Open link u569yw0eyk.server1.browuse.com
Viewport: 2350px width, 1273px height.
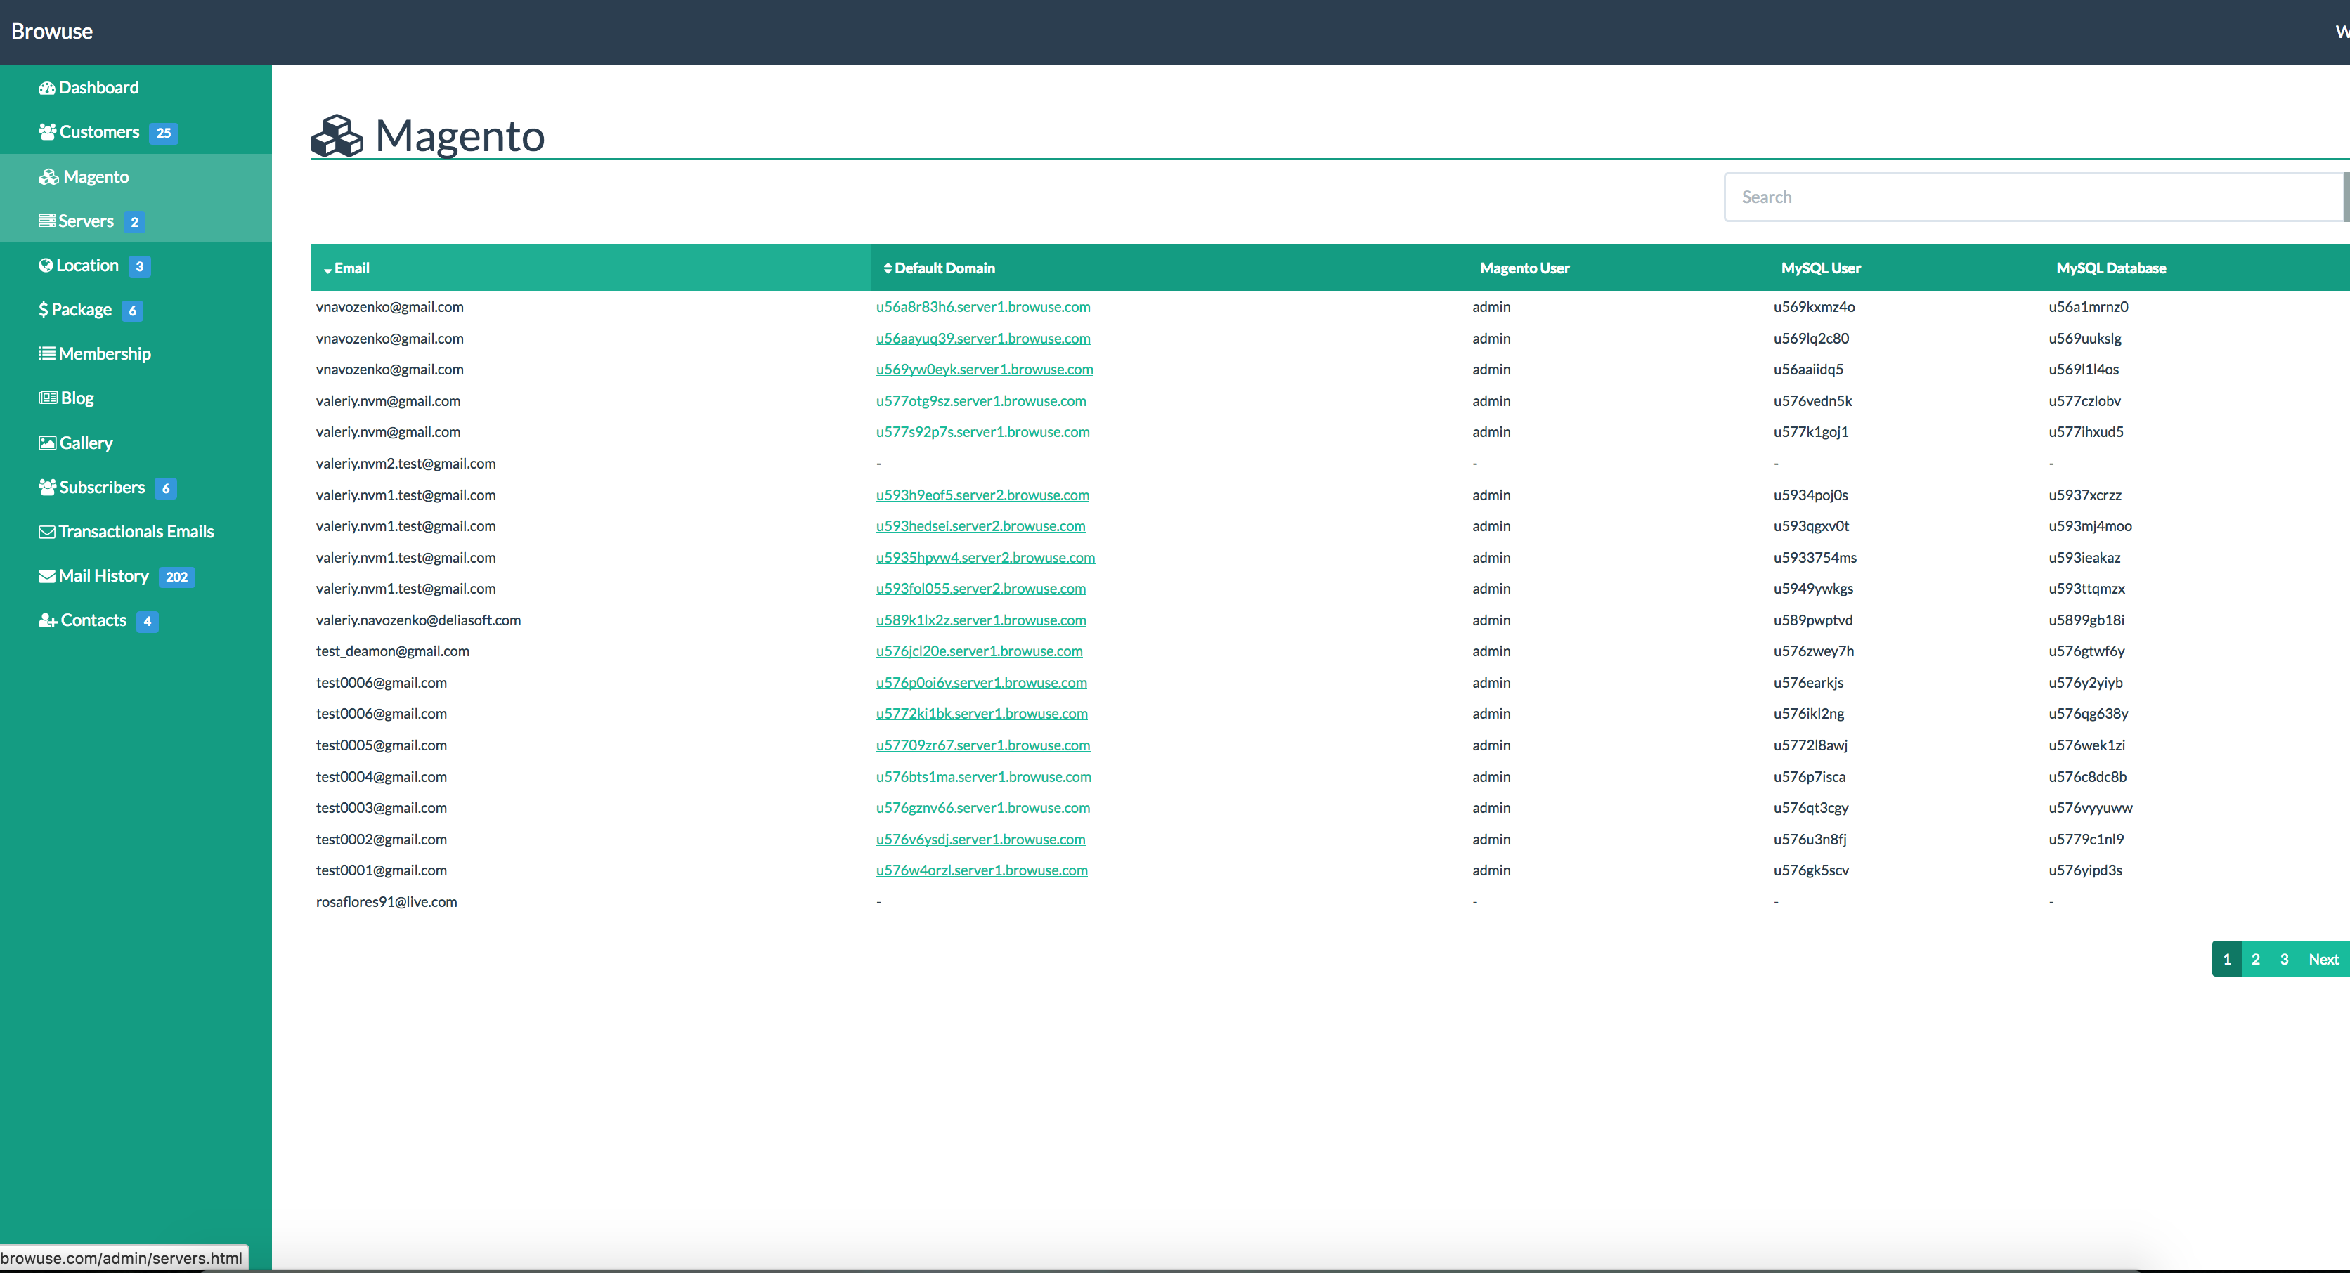985,370
